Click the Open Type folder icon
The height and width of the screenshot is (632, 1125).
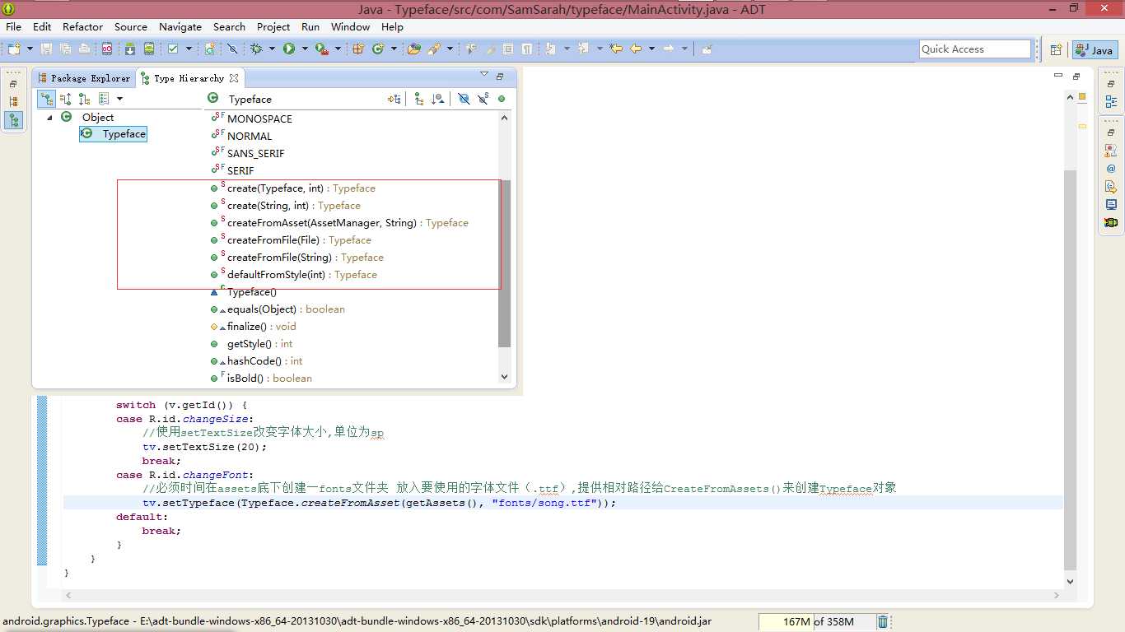tap(414, 49)
